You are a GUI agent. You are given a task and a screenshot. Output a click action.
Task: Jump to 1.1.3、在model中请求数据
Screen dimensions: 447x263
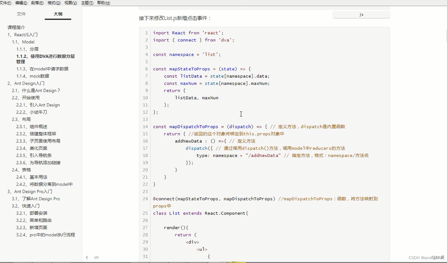[42, 69]
